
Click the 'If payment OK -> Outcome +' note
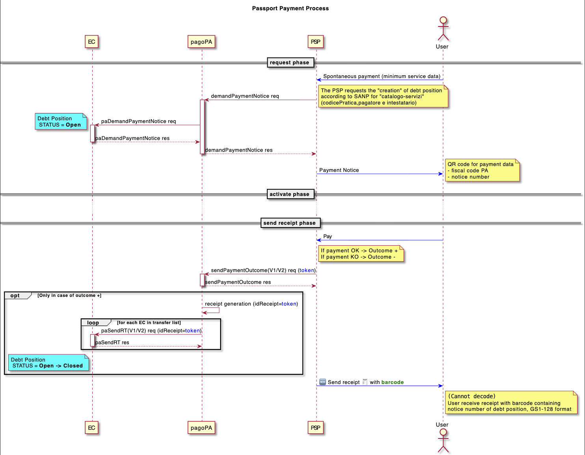(x=360, y=254)
